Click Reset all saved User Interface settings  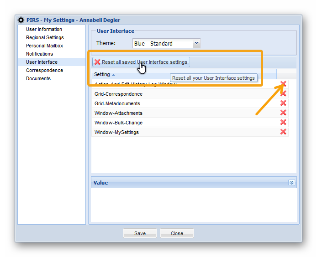(141, 62)
